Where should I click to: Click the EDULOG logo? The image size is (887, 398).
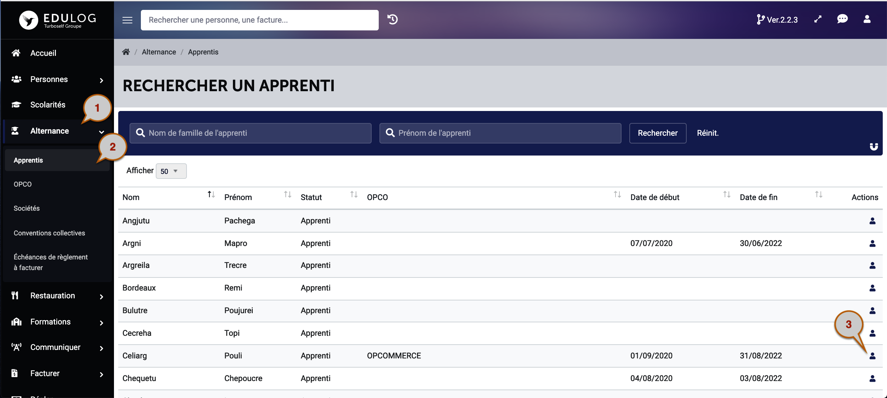click(x=58, y=20)
